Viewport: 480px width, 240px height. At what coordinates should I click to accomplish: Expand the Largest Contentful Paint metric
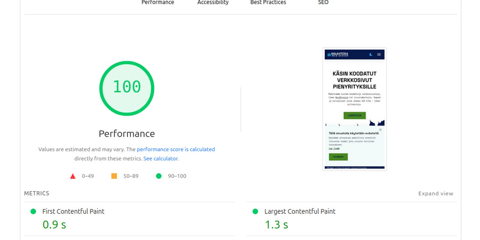300,211
